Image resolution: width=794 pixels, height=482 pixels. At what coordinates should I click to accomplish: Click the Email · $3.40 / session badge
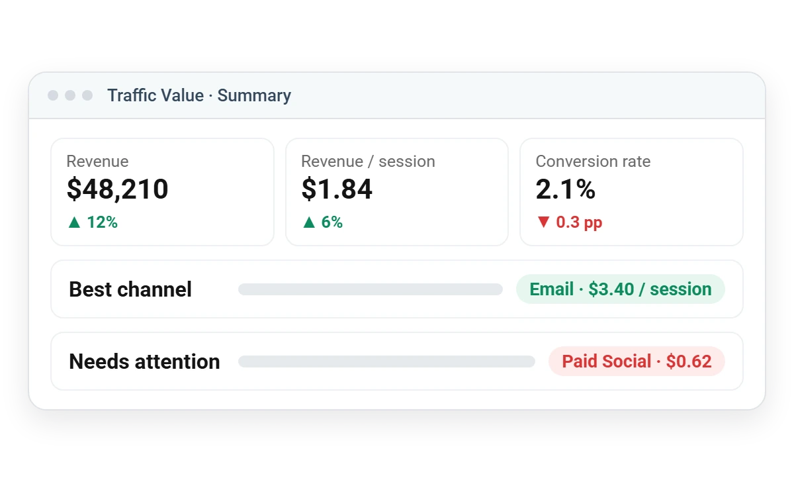point(621,289)
